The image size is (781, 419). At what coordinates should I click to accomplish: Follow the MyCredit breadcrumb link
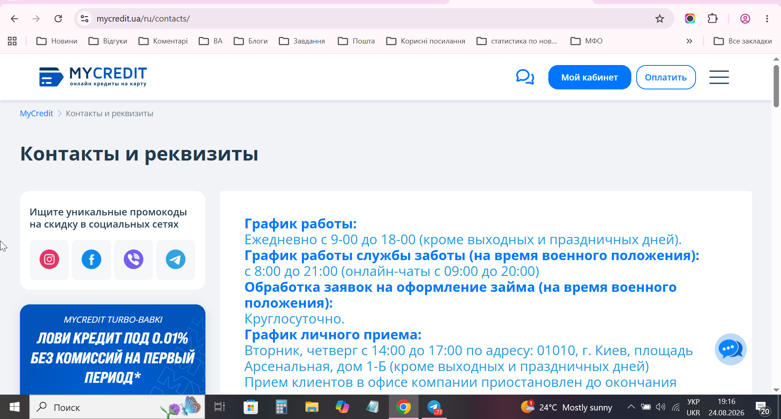37,113
